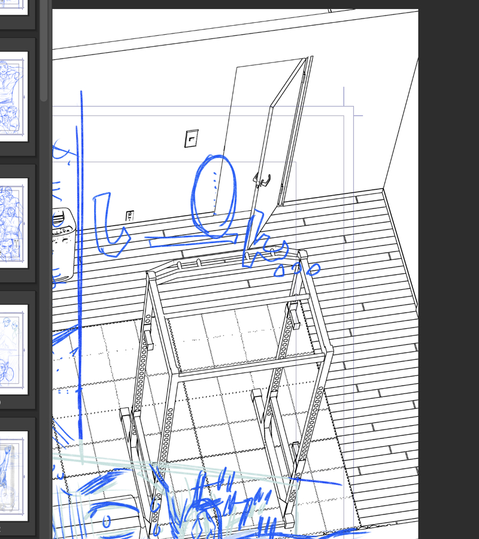Open faint page thumbnail with two small heads
The width and height of the screenshot is (479, 539).
(14, 350)
